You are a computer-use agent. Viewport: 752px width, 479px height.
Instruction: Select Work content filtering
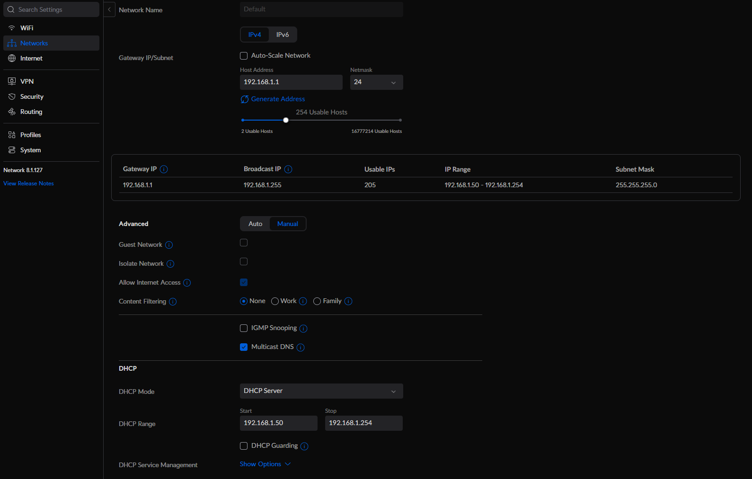click(x=275, y=301)
